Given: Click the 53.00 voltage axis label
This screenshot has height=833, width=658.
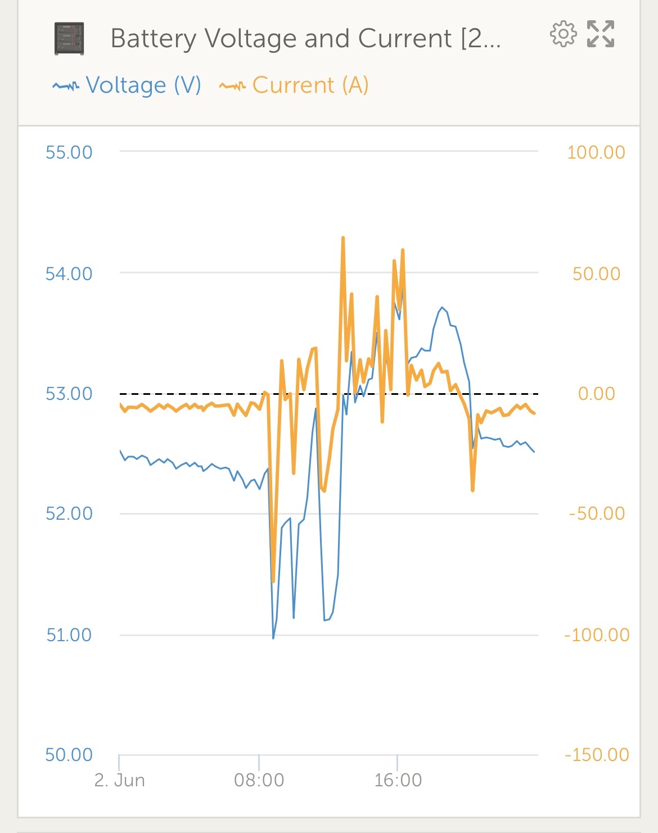Looking at the screenshot, I should 69,394.
